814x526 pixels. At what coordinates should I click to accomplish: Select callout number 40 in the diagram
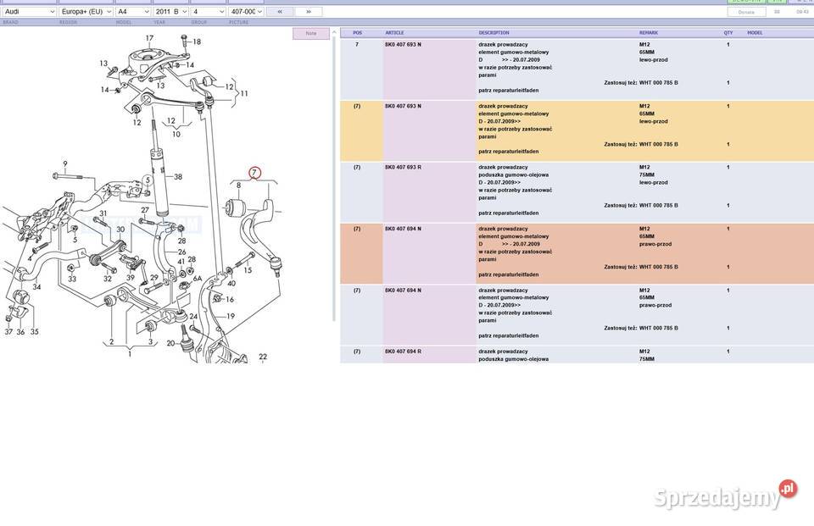(231, 283)
